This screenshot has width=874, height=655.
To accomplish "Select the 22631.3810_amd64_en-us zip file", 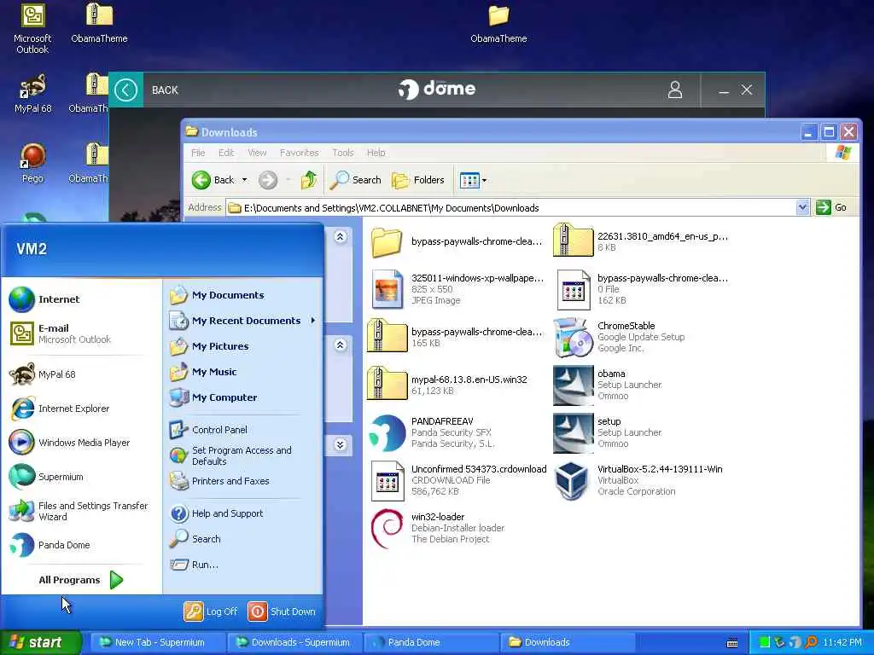I will click(x=641, y=241).
